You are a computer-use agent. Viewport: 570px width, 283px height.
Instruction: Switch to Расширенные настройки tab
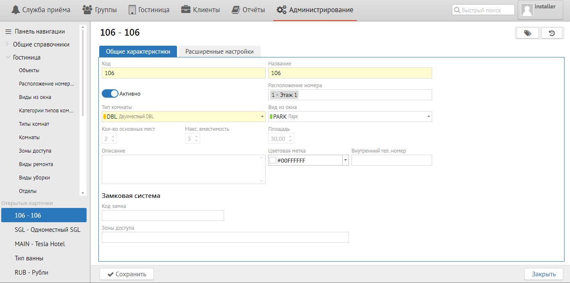coord(219,52)
